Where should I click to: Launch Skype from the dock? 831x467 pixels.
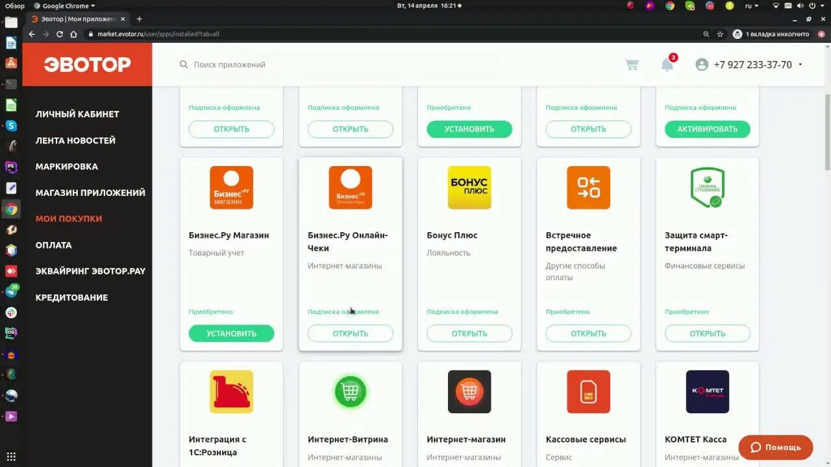(11, 126)
